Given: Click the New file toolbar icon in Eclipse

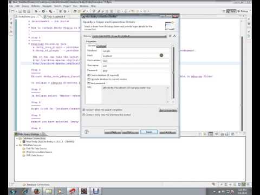Looking at the screenshot, I should point(13,11).
